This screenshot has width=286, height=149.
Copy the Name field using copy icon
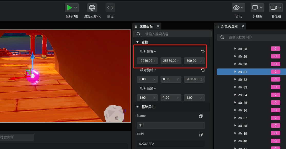coord(201,116)
